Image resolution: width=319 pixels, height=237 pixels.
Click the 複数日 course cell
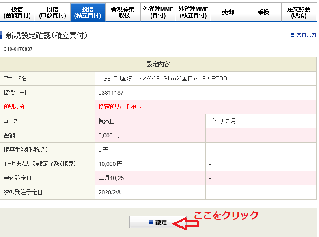pos(150,121)
